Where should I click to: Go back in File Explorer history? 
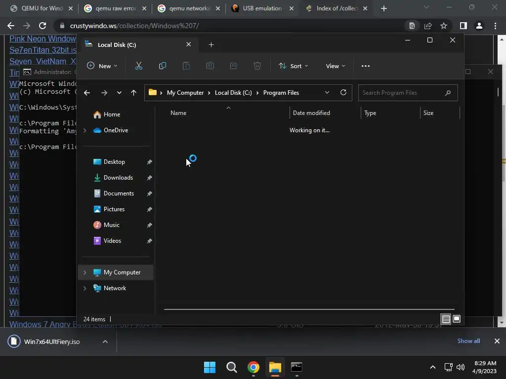[87, 93]
